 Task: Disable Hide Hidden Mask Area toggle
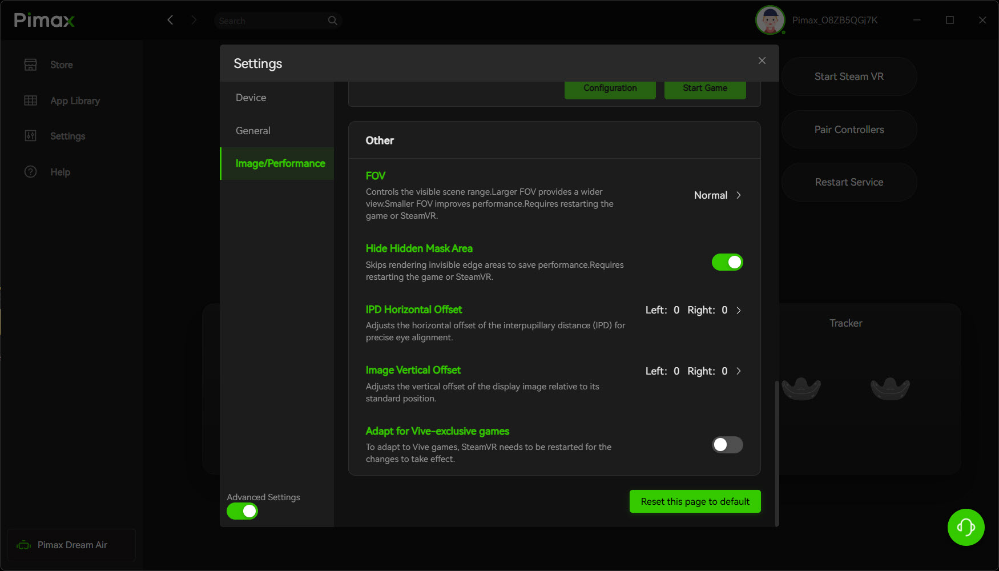pyautogui.click(x=727, y=262)
